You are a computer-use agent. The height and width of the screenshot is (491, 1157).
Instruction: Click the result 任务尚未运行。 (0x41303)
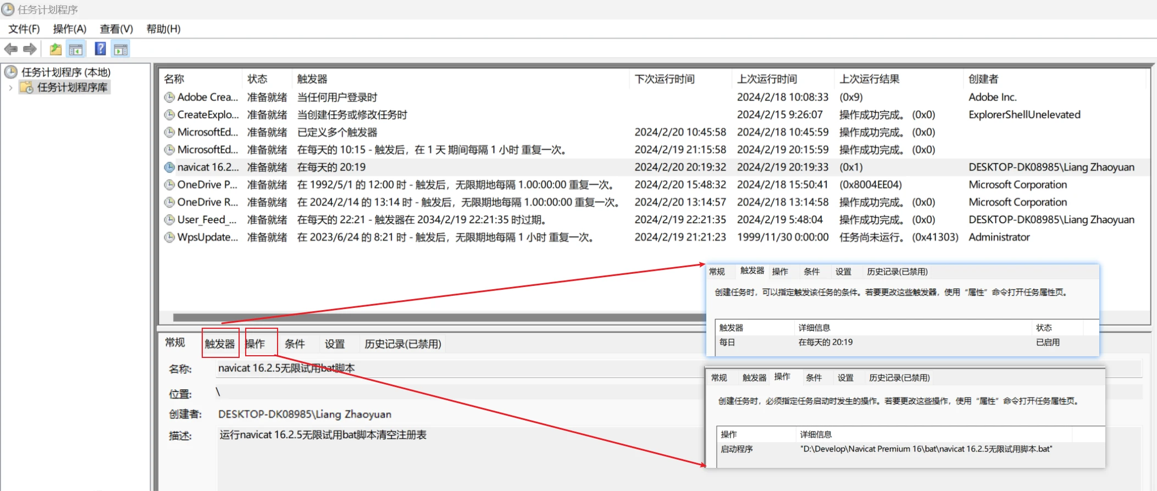(x=899, y=238)
